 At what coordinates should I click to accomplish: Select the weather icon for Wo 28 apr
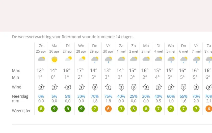pyautogui.click(x=81, y=59)
